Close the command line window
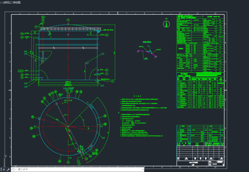This screenshot has height=172, width=249. tap(4, 170)
